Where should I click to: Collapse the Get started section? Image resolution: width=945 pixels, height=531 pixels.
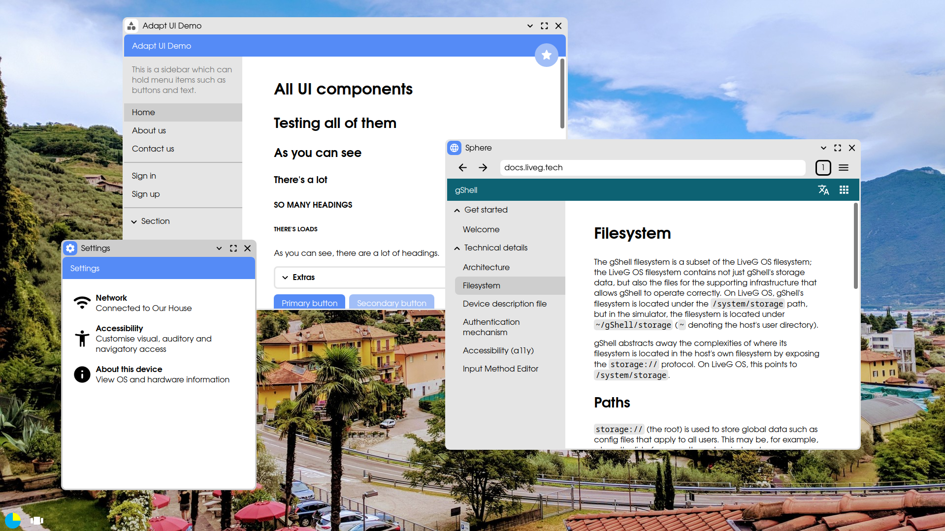coord(457,210)
